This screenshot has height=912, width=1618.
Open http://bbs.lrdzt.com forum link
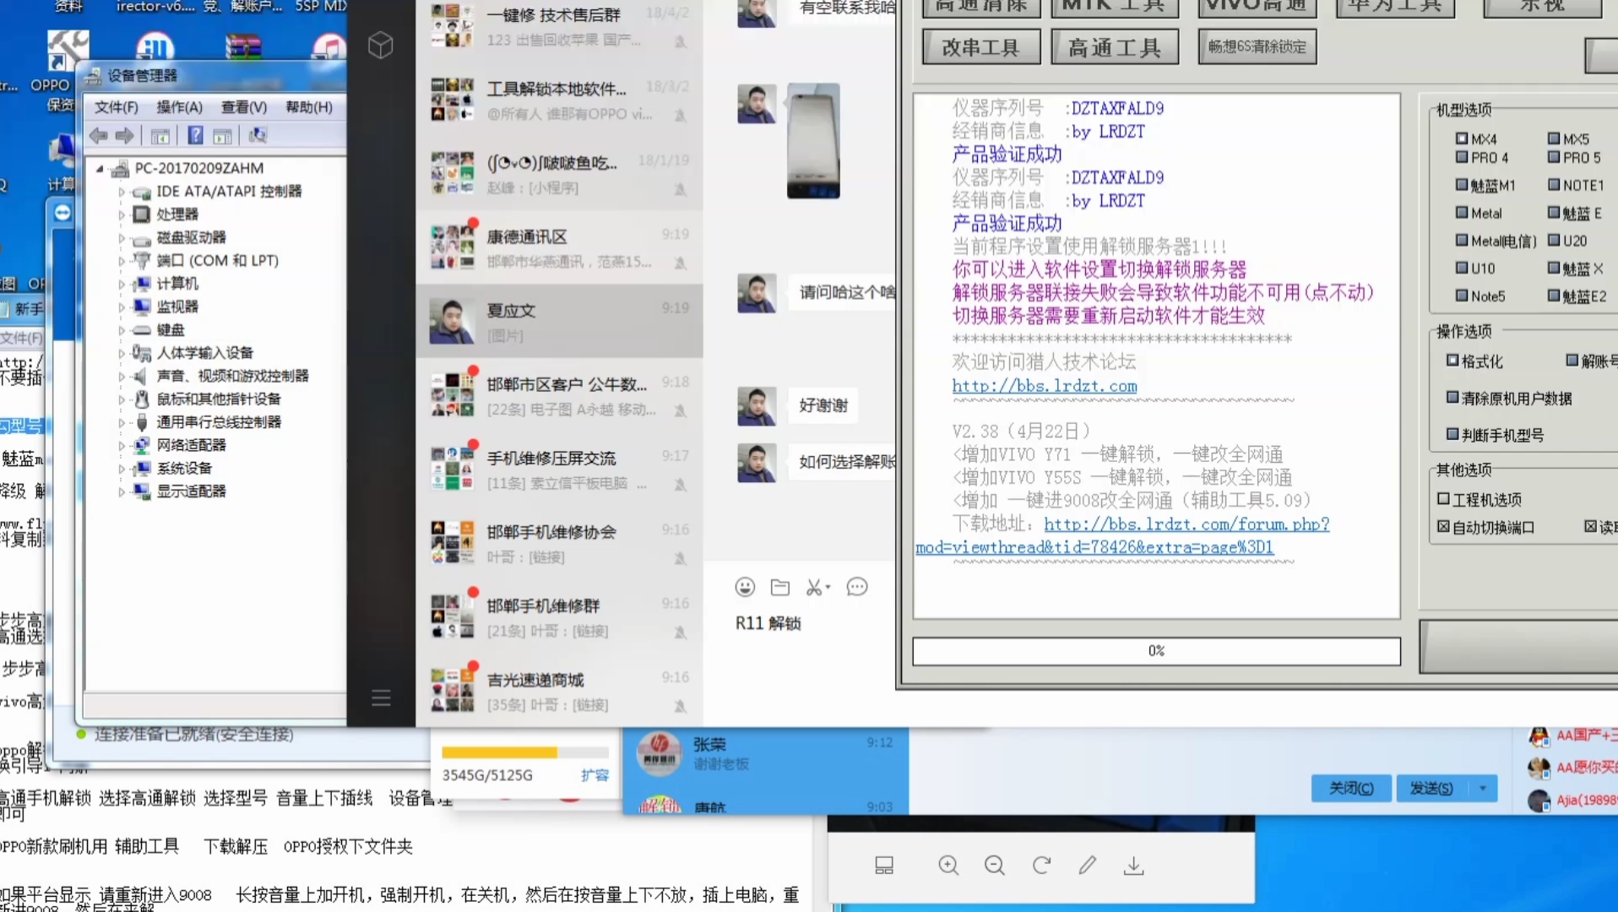click(1045, 386)
